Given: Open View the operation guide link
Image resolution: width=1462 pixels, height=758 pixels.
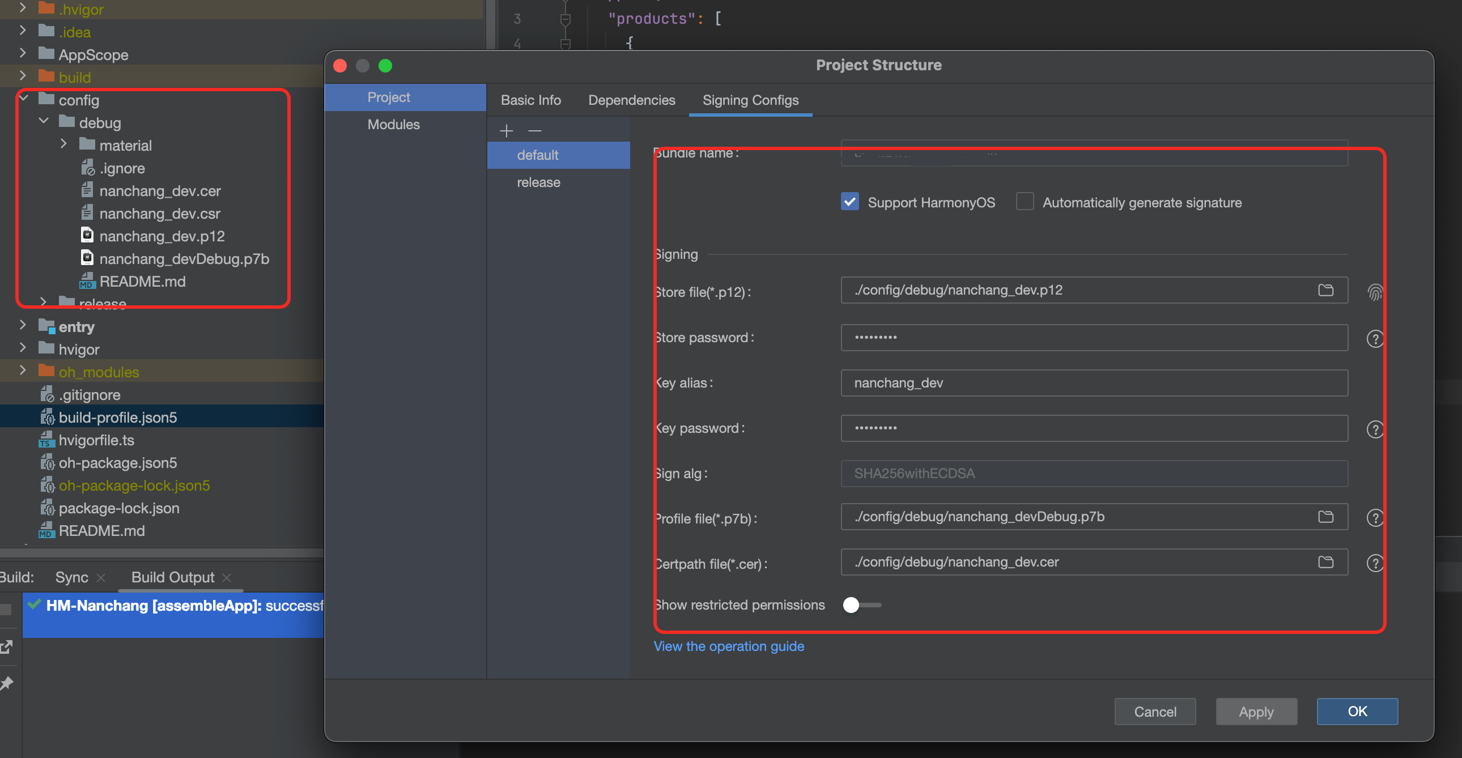Looking at the screenshot, I should click(x=729, y=646).
